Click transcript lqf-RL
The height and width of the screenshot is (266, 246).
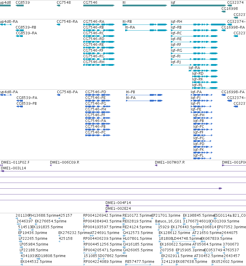(x=197, y=85)
